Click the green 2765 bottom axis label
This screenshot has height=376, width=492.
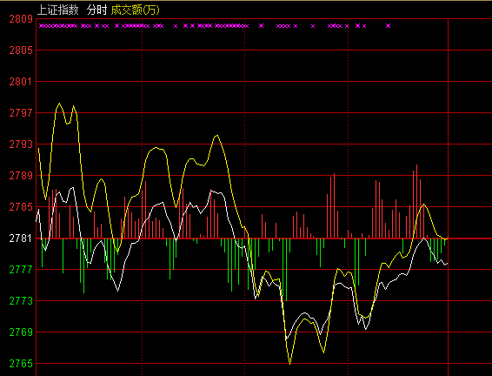point(21,364)
